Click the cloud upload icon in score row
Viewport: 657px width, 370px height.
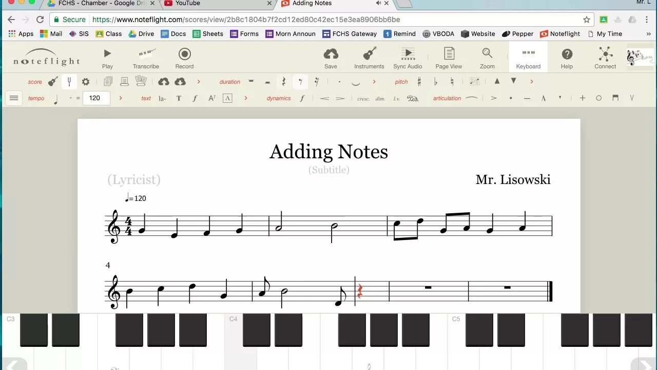pyautogui.click(x=164, y=82)
